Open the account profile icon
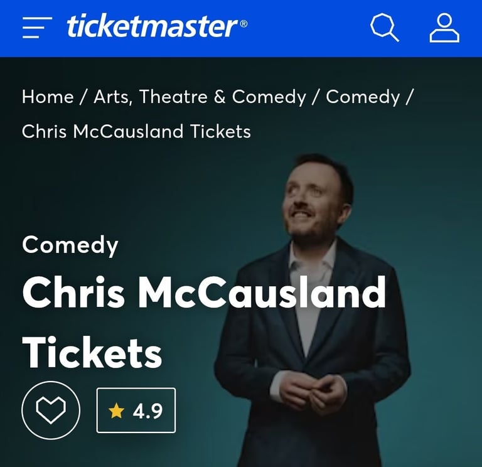The image size is (482, 467). pyautogui.click(x=444, y=28)
